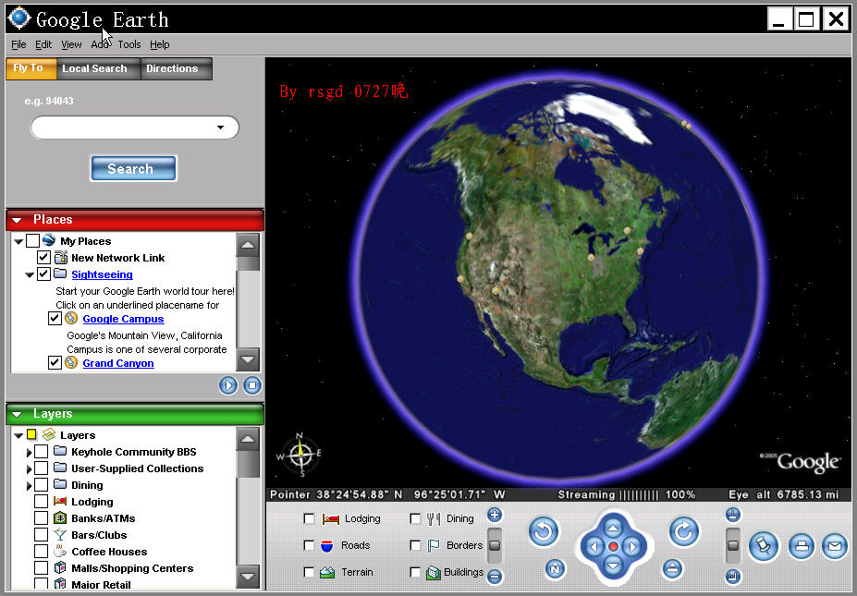Image resolution: width=857 pixels, height=596 pixels.
Task: Expand the Dining layer folder
Action: click(29, 485)
